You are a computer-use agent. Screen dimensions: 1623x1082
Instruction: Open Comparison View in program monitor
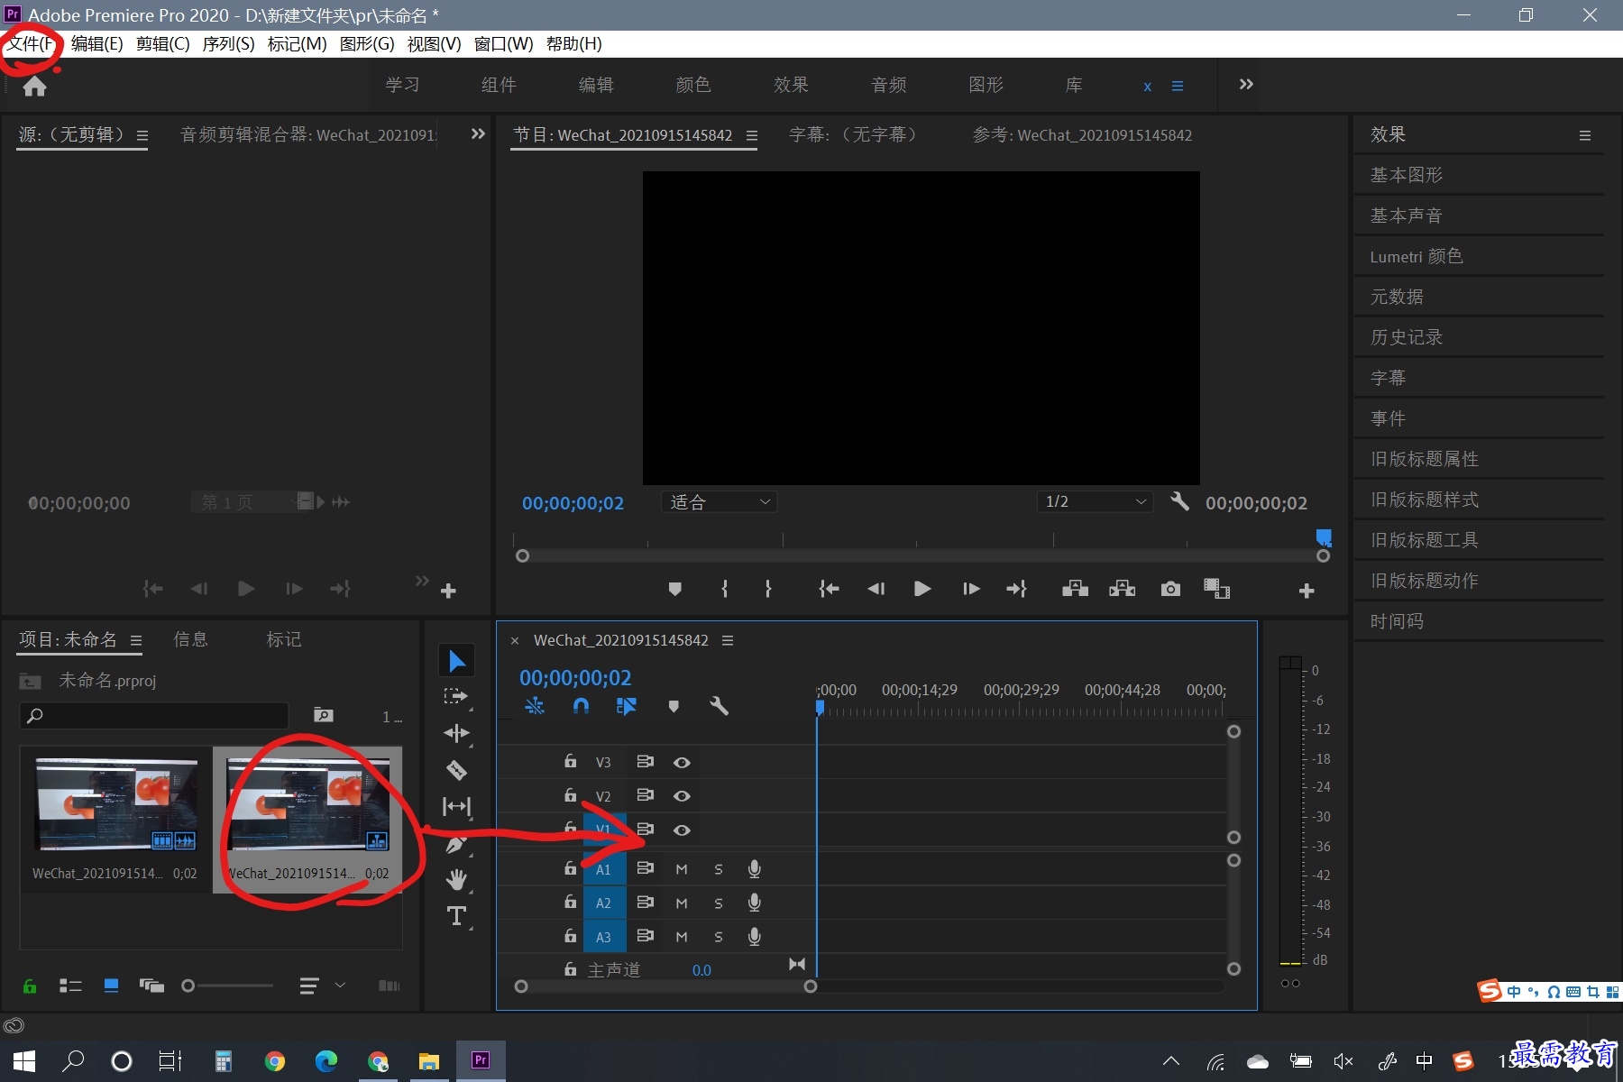click(x=1216, y=589)
